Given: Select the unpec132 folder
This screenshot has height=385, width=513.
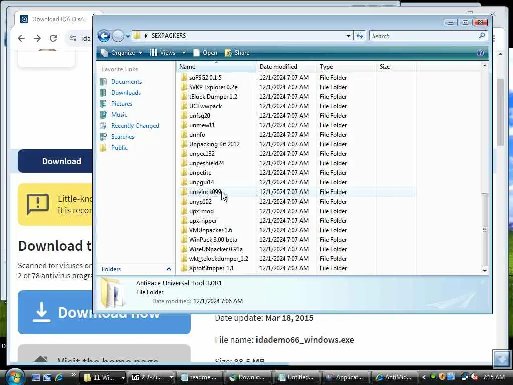Looking at the screenshot, I should (202, 153).
